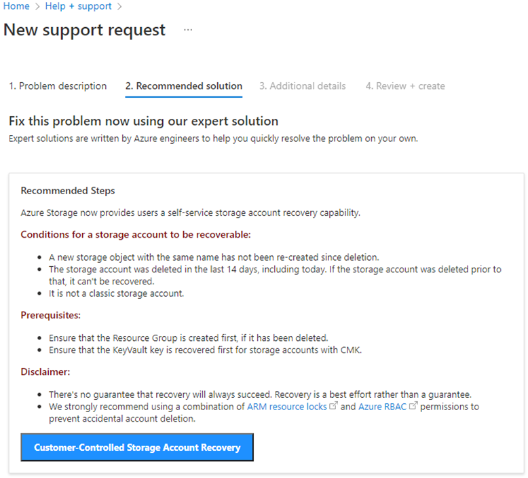Open Additional details tab
The width and height of the screenshot is (528, 478).
pos(303,86)
